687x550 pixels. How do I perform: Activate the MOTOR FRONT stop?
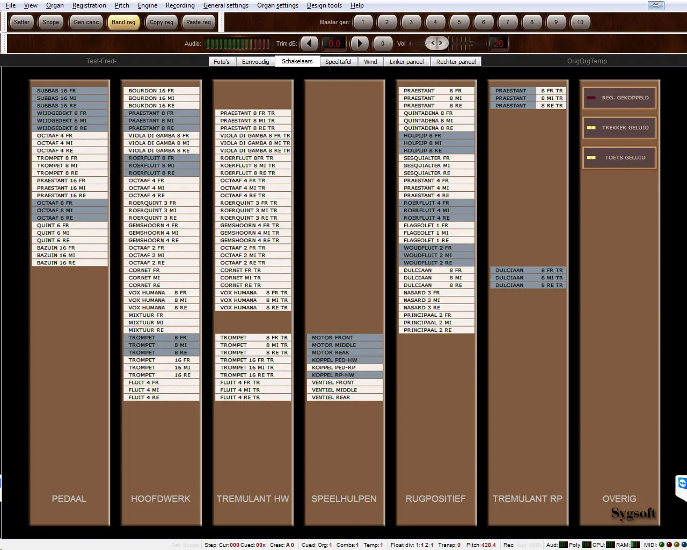(344, 338)
